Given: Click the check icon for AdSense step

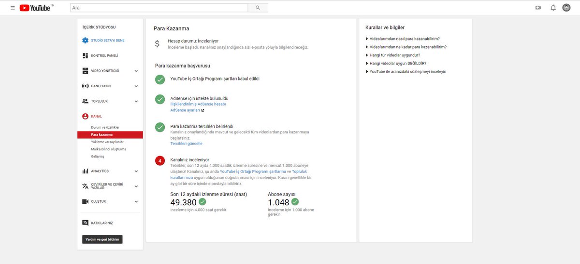Looking at the screenshot, I should (160, 99).
